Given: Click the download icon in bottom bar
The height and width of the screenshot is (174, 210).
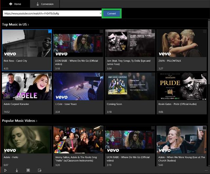Looking at the screenshot, I should point(17,170).
